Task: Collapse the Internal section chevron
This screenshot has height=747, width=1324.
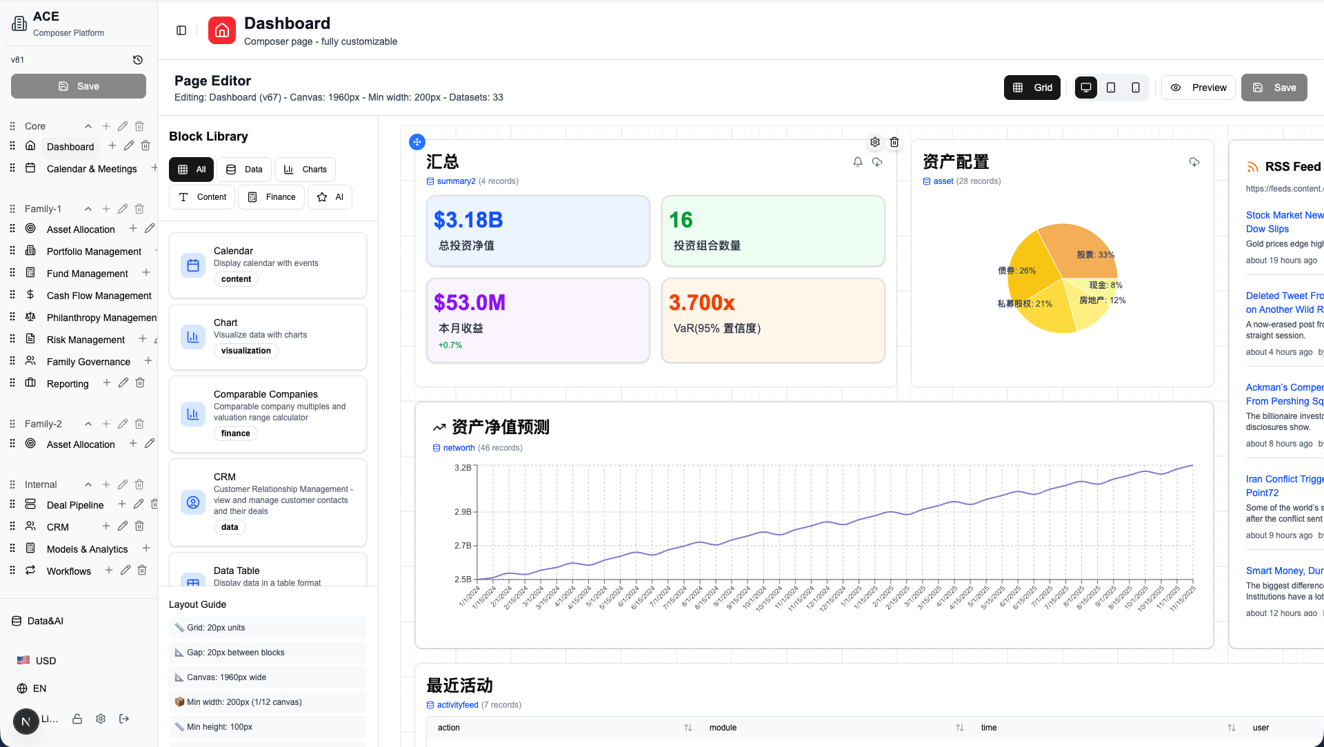Action: 88,484
